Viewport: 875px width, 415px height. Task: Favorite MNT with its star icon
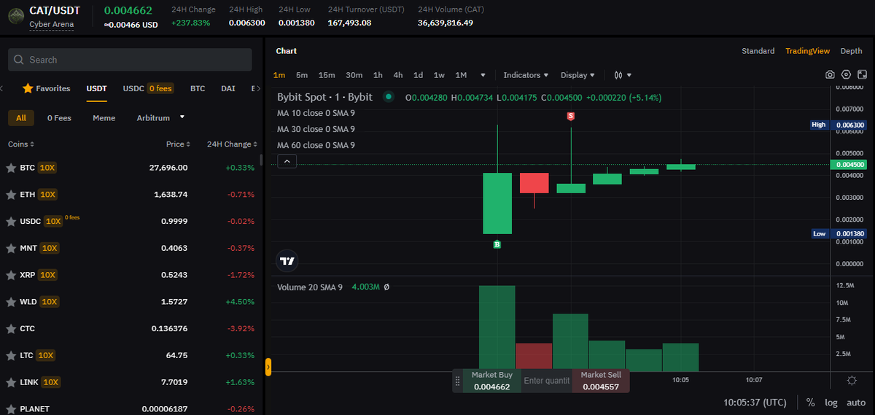[11, 248]
